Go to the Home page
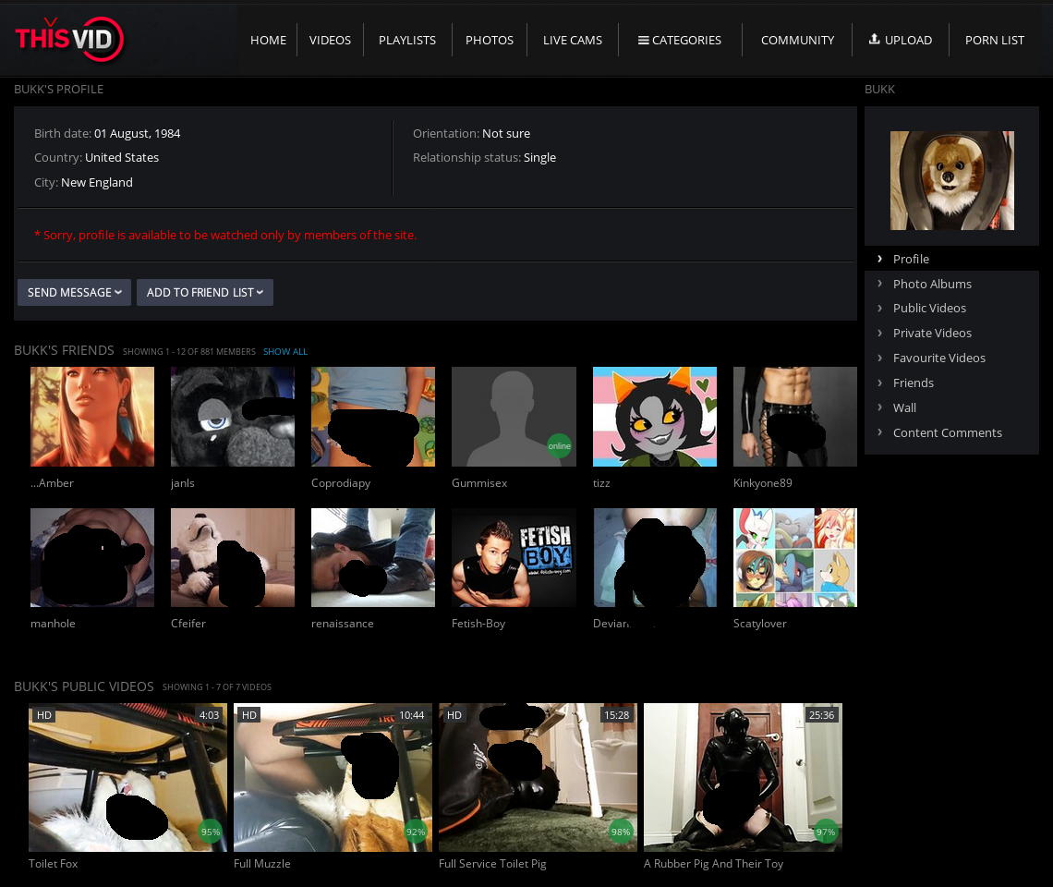Image resolution: width=1053 pixels, height=887 pixels. [x=268, y=41]
